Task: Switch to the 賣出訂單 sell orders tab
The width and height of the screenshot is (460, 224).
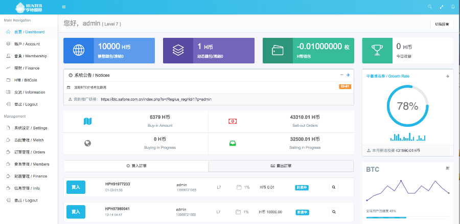Action: tap(281, 166)
